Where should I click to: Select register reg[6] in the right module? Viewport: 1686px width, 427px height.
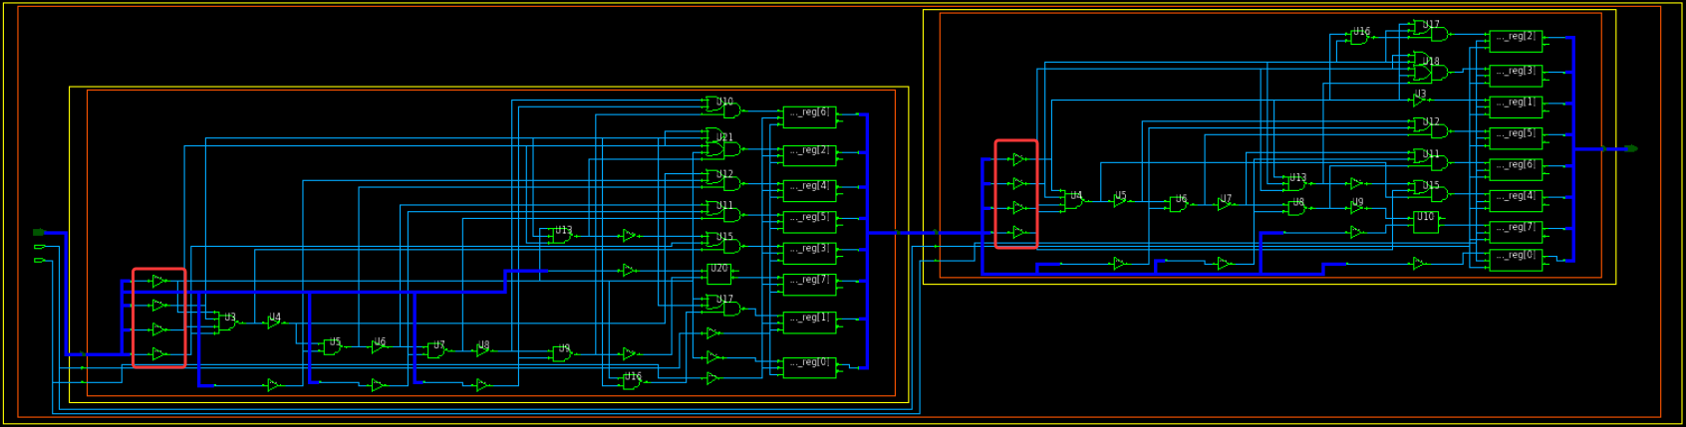click(1516, 169)
